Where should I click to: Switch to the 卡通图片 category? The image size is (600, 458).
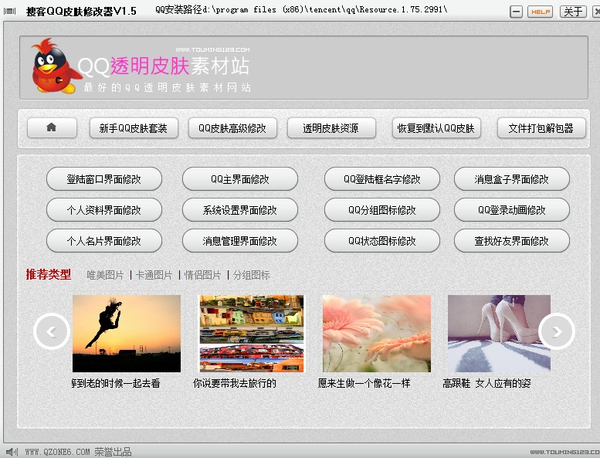tap(154, 275)
